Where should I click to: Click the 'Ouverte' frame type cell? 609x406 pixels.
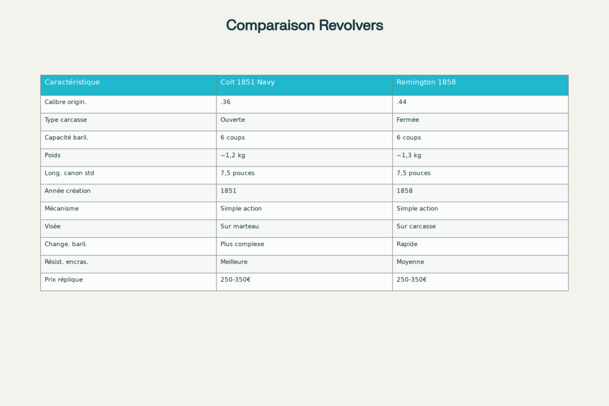[x=233, y=120]
